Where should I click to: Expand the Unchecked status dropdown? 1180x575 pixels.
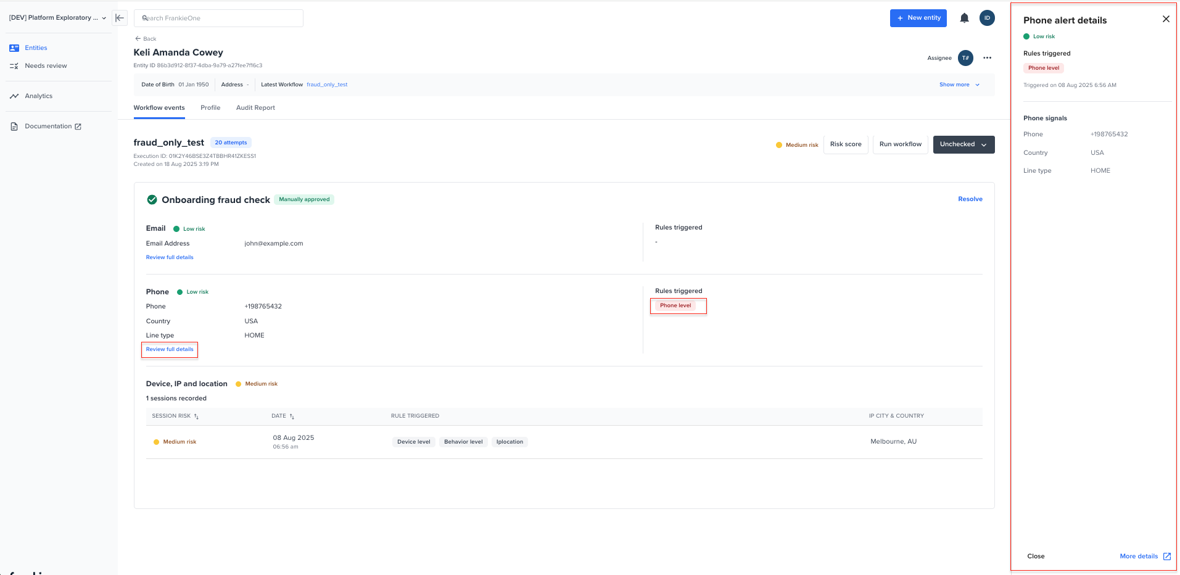coord(963,144)
